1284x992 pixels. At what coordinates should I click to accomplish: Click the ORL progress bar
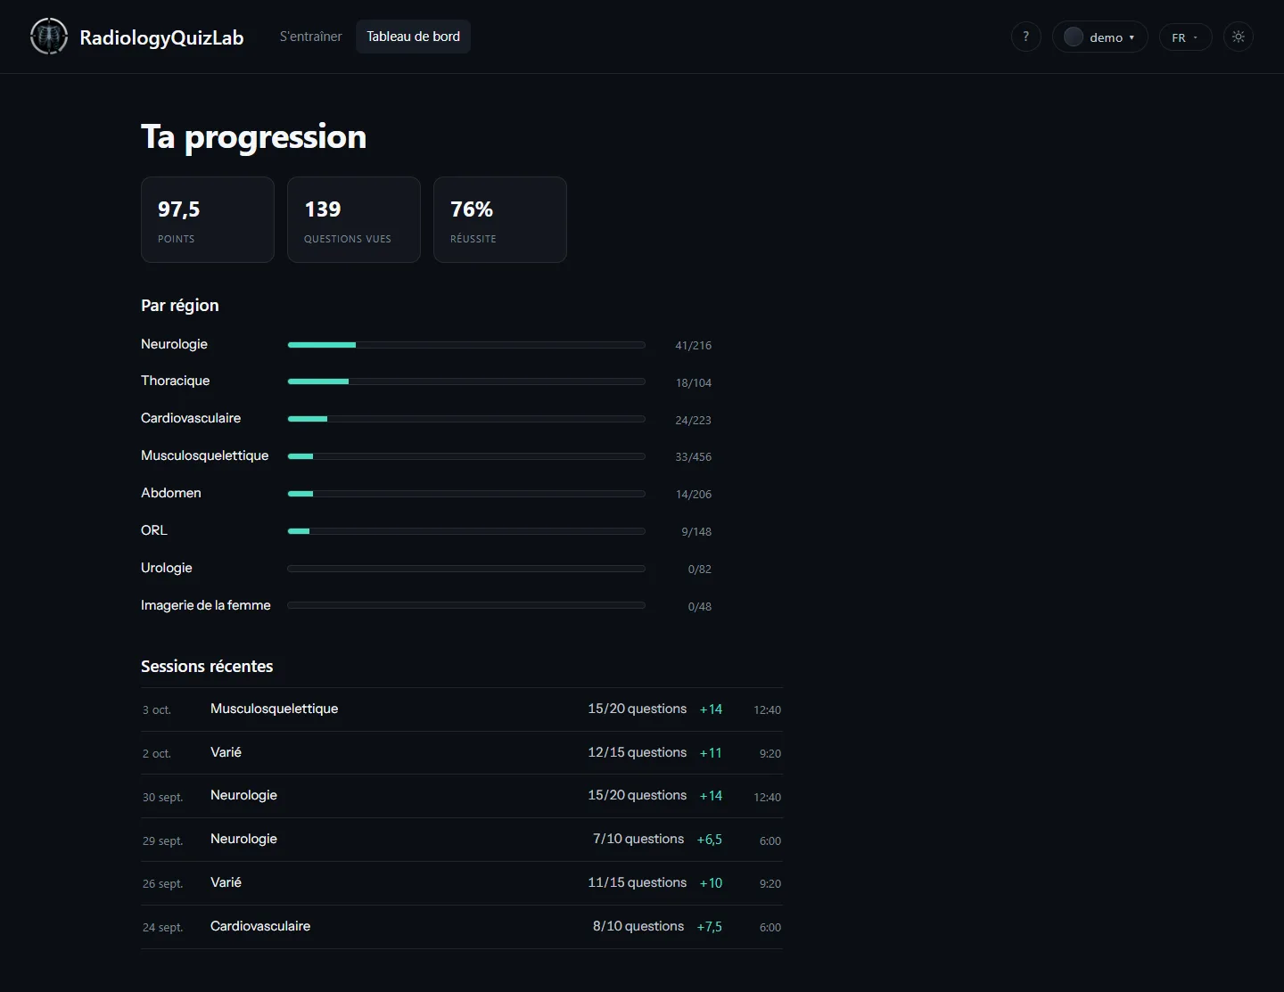[x=466, y=531]
